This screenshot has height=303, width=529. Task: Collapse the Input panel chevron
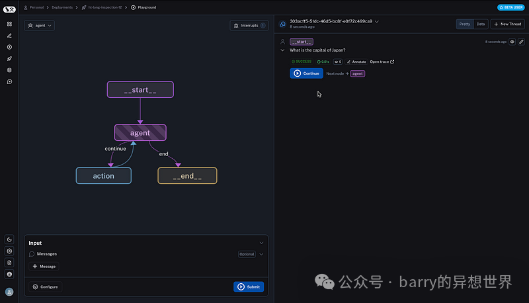261,243
